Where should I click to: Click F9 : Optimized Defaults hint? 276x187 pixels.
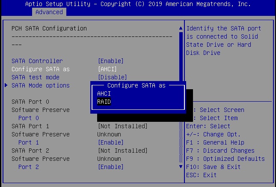point(226,159)
